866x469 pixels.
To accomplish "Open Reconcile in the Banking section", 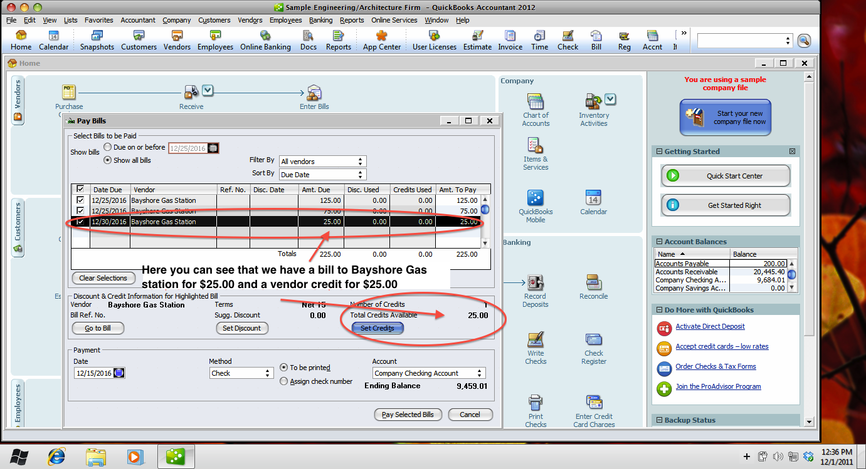I will coord(594,287).
